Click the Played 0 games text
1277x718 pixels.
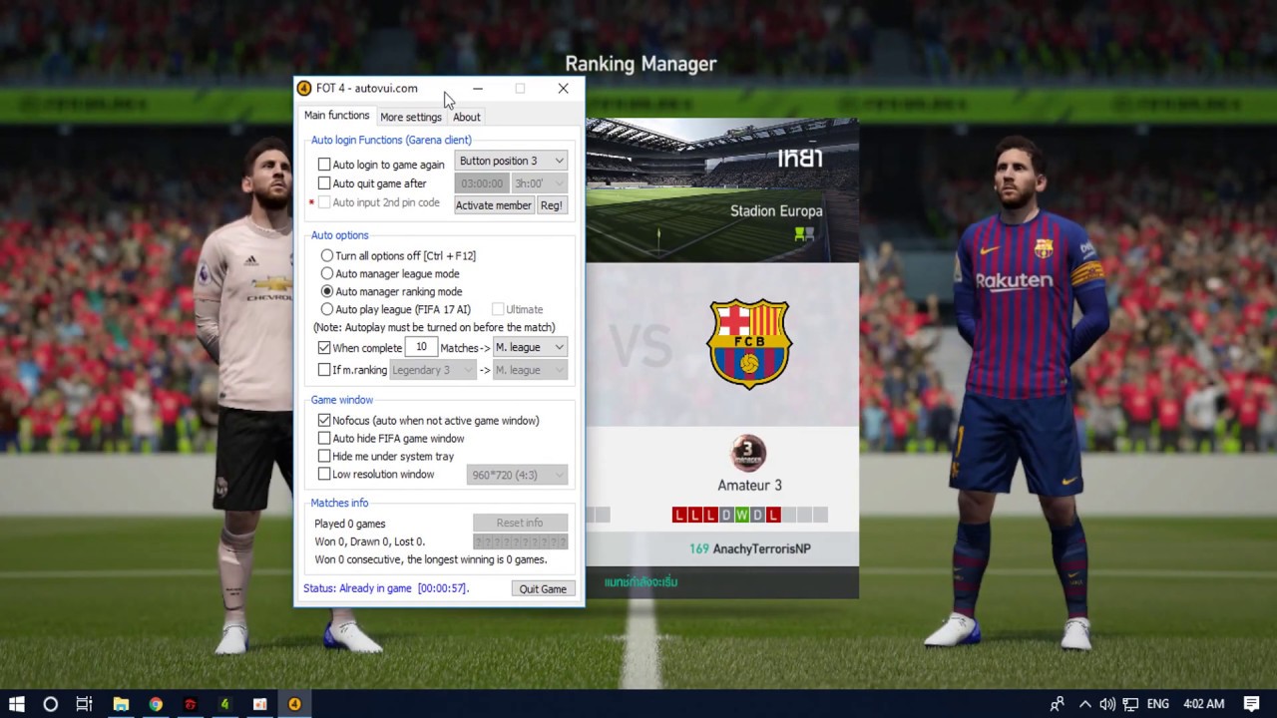[x=350, y=524]
